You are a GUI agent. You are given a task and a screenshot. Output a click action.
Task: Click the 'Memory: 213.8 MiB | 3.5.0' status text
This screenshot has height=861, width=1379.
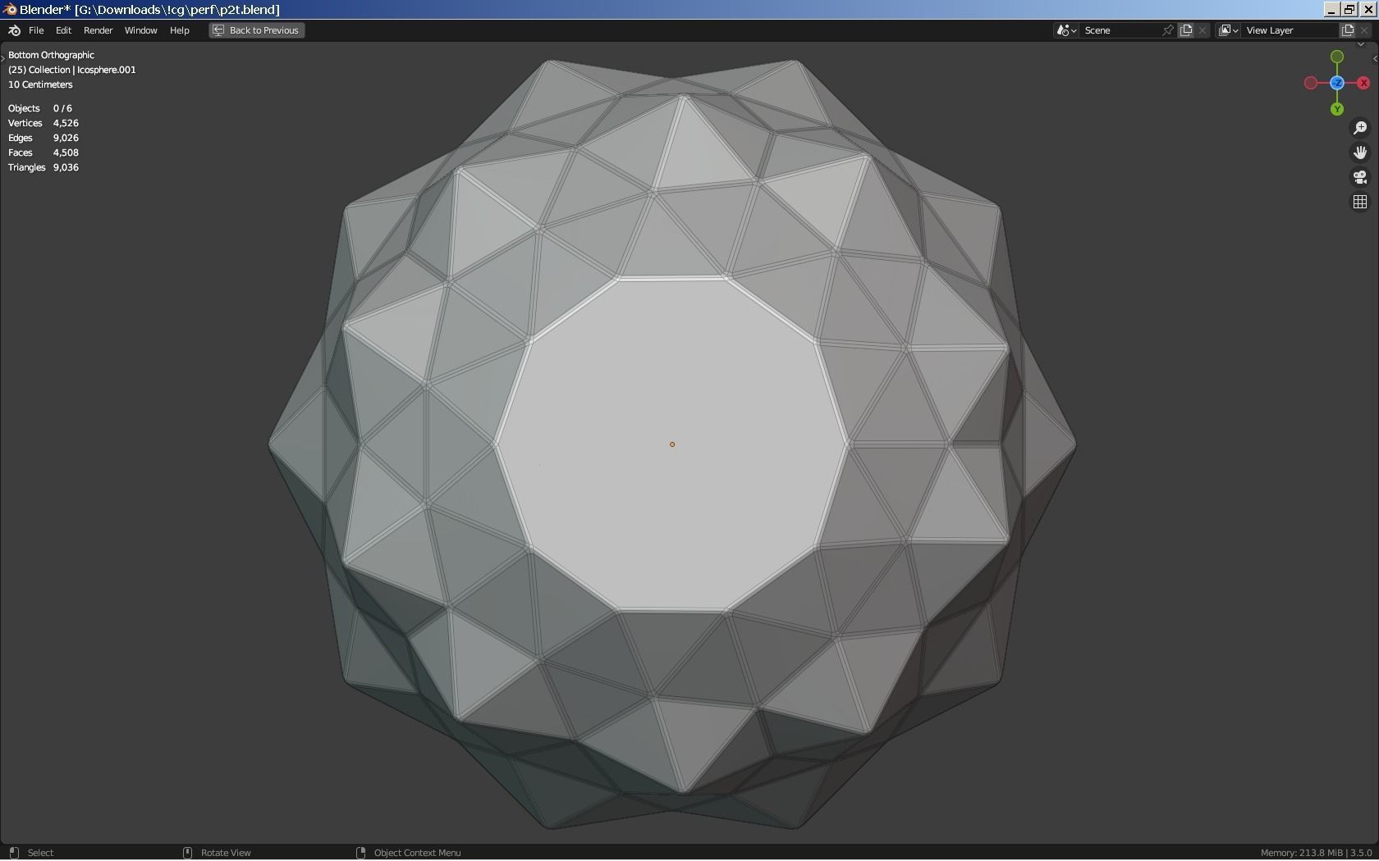[x=1316, y=853]
